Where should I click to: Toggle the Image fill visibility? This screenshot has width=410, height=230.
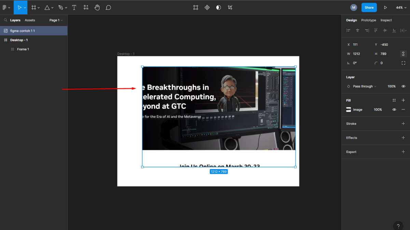pos(394,110)
